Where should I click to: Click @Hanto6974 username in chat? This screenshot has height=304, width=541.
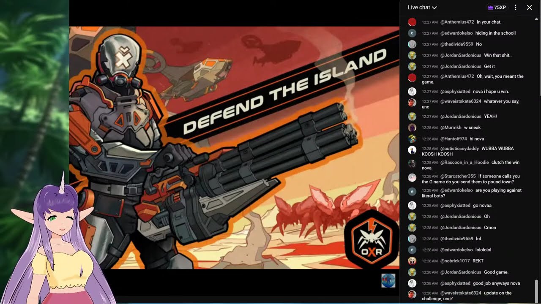(x=453, y=138)
